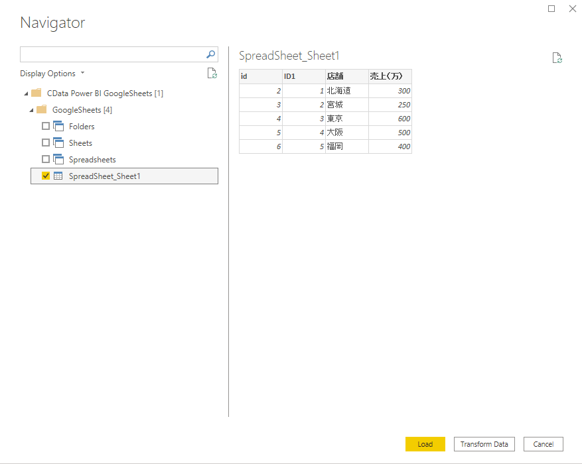Click the Folders view icon
The height and width of the screenshot is (464, 582).
(58, 126)
